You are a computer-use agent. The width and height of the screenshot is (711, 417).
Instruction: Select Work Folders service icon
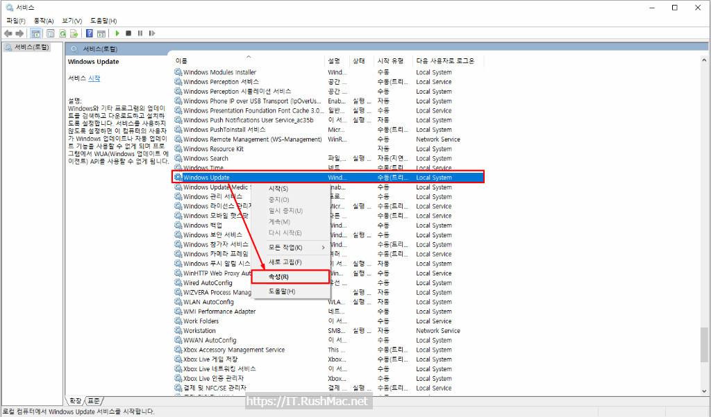(x=178, y=321)
